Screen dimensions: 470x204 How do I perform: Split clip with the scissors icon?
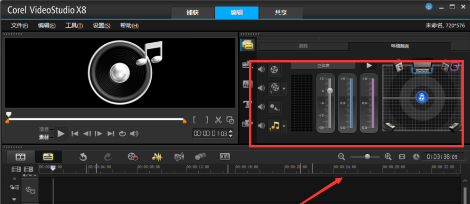pyautogui.click(x=218, y=120)
